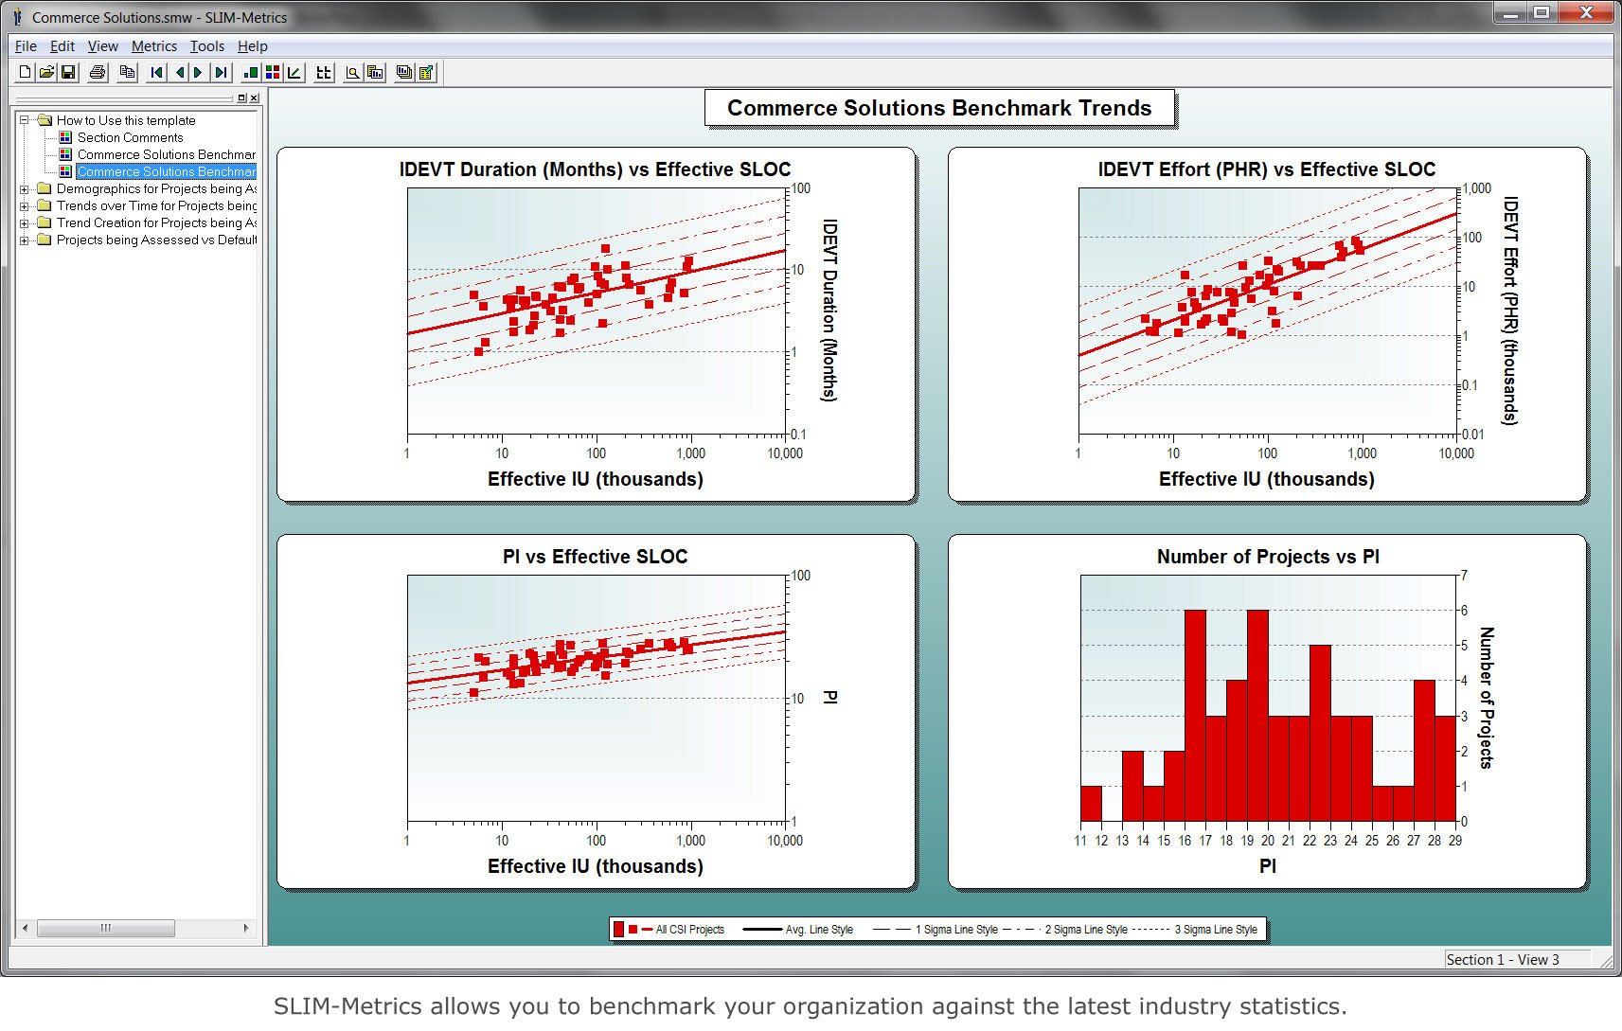
Task: Click the Trends over Time folder icon
Action: pos(44,205)
